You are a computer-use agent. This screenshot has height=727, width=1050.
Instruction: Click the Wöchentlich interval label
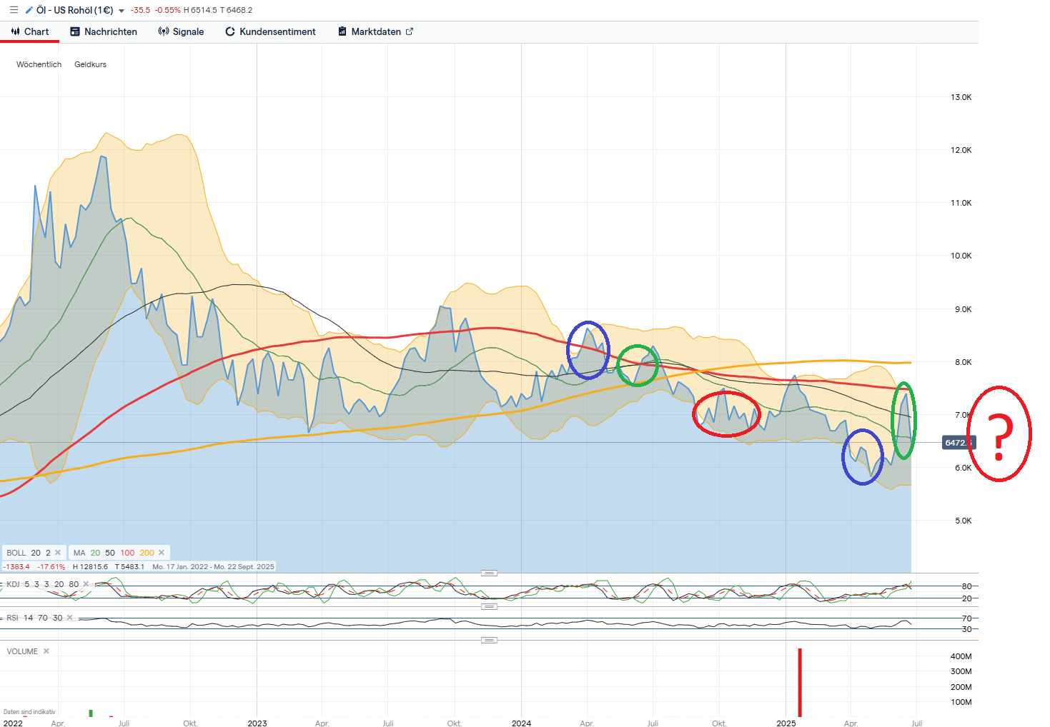click(x=39, y=64)
